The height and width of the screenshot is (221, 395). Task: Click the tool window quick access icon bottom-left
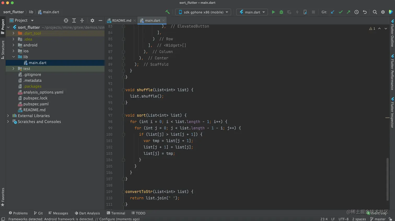click(x=3, y=219)
